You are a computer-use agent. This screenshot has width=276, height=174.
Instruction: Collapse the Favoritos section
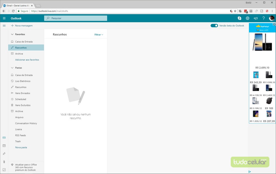pyautogui.click(x=12, y=34)
